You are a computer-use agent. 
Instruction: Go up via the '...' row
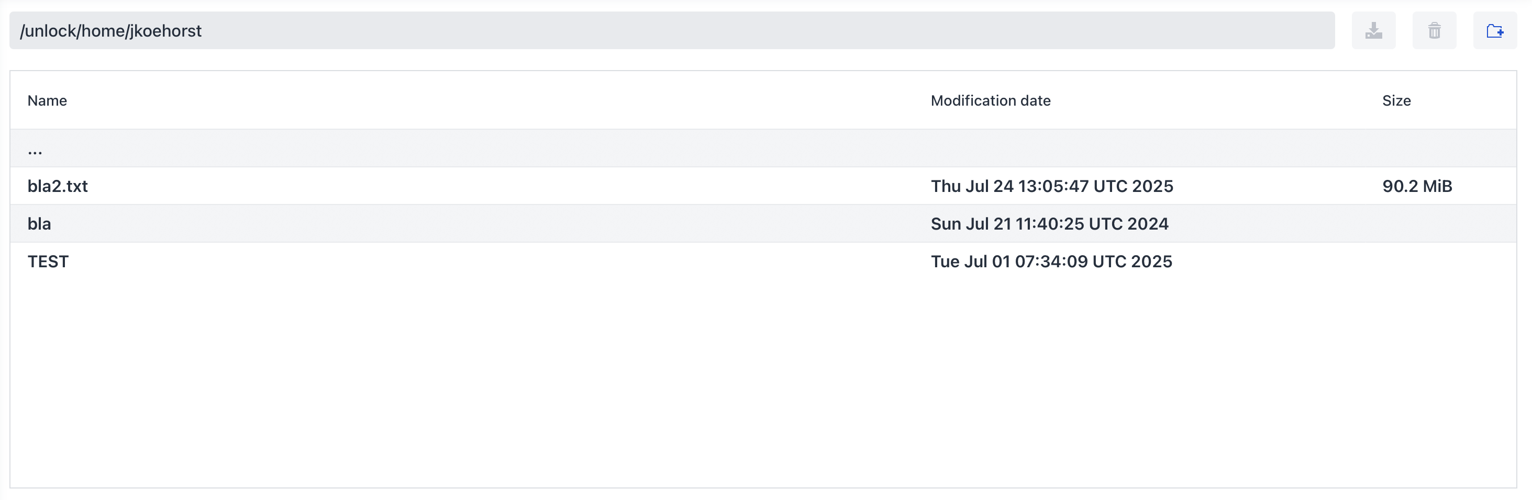tap(35, 149)
